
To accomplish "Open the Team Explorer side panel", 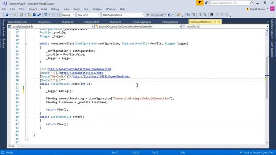I will [272, 49].
